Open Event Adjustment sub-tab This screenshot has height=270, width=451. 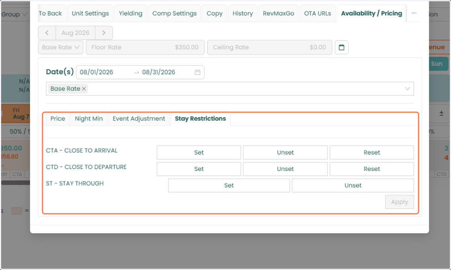click(139, 119)
